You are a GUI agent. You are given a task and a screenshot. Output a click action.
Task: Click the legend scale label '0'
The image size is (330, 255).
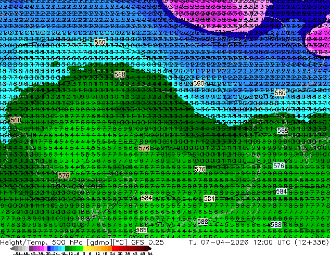(x=84, y=253)
